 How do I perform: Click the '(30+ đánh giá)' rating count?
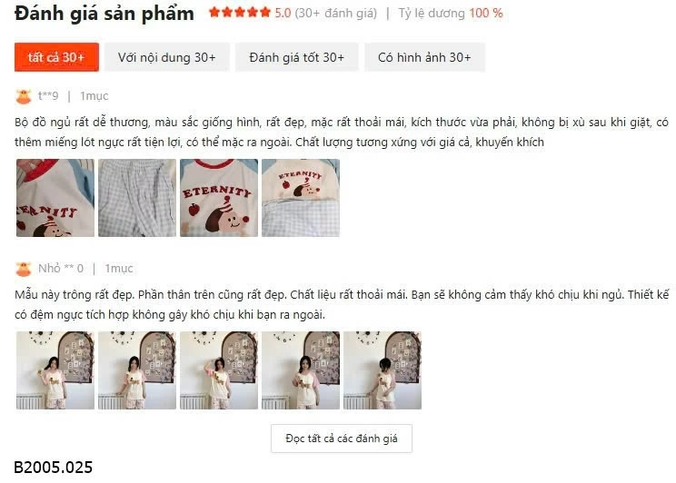pyautogui.click(x=336, y=14)
